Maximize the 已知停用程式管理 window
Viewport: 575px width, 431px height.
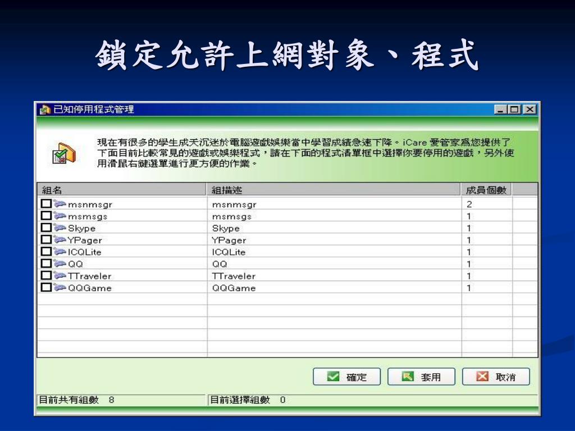tap(514, 109)
